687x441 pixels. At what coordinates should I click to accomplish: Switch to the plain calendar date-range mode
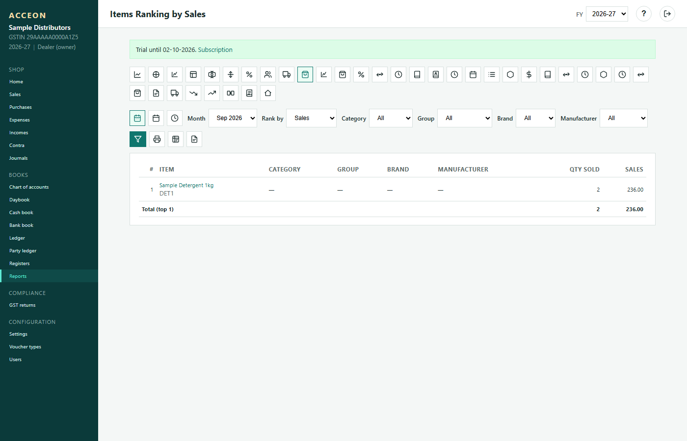click(156, 118)
